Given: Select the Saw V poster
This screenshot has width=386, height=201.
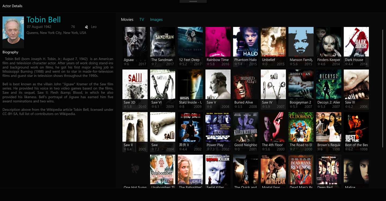Looking at the screenshot, I should [x=218, y=84].
